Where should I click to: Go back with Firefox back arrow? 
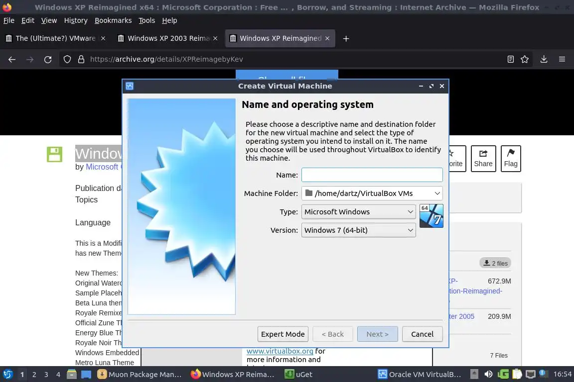pos(12,59)
